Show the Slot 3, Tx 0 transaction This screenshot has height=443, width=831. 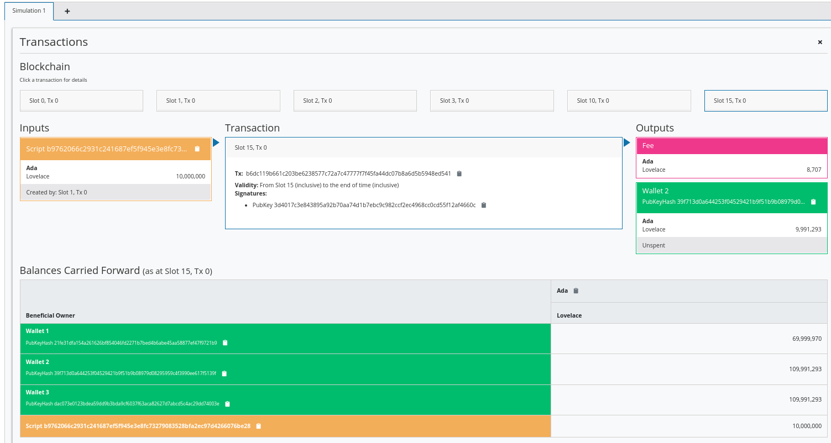click(492, 101)
